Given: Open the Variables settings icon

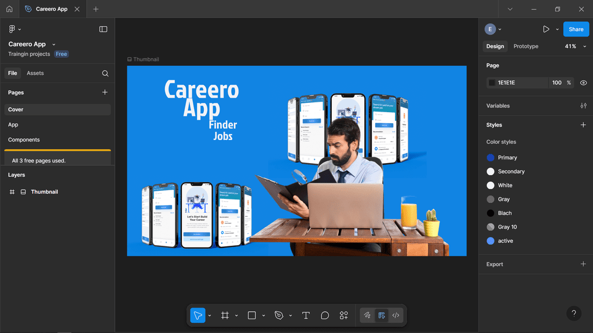Looking at the screenshot, I should 584,106.
